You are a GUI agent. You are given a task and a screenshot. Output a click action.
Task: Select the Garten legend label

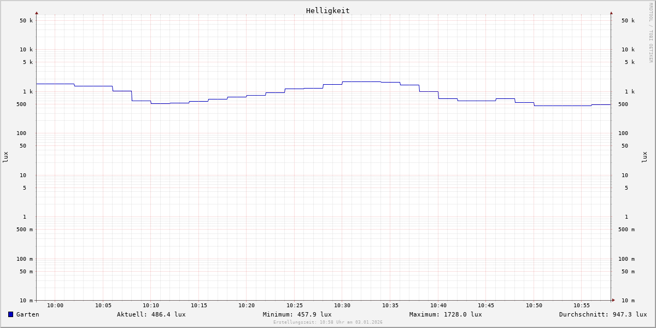point(27,314)
